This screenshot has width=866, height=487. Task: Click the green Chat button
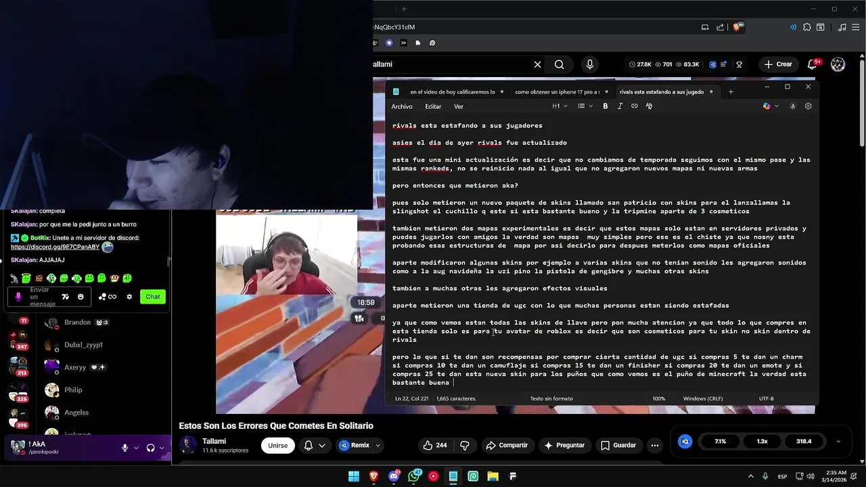[153, 296]
